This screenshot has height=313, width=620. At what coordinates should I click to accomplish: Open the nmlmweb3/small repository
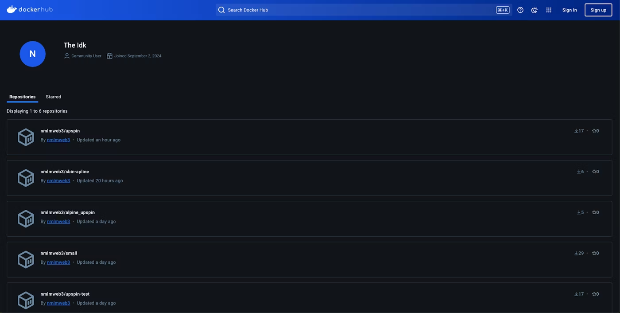coord(59,253)
